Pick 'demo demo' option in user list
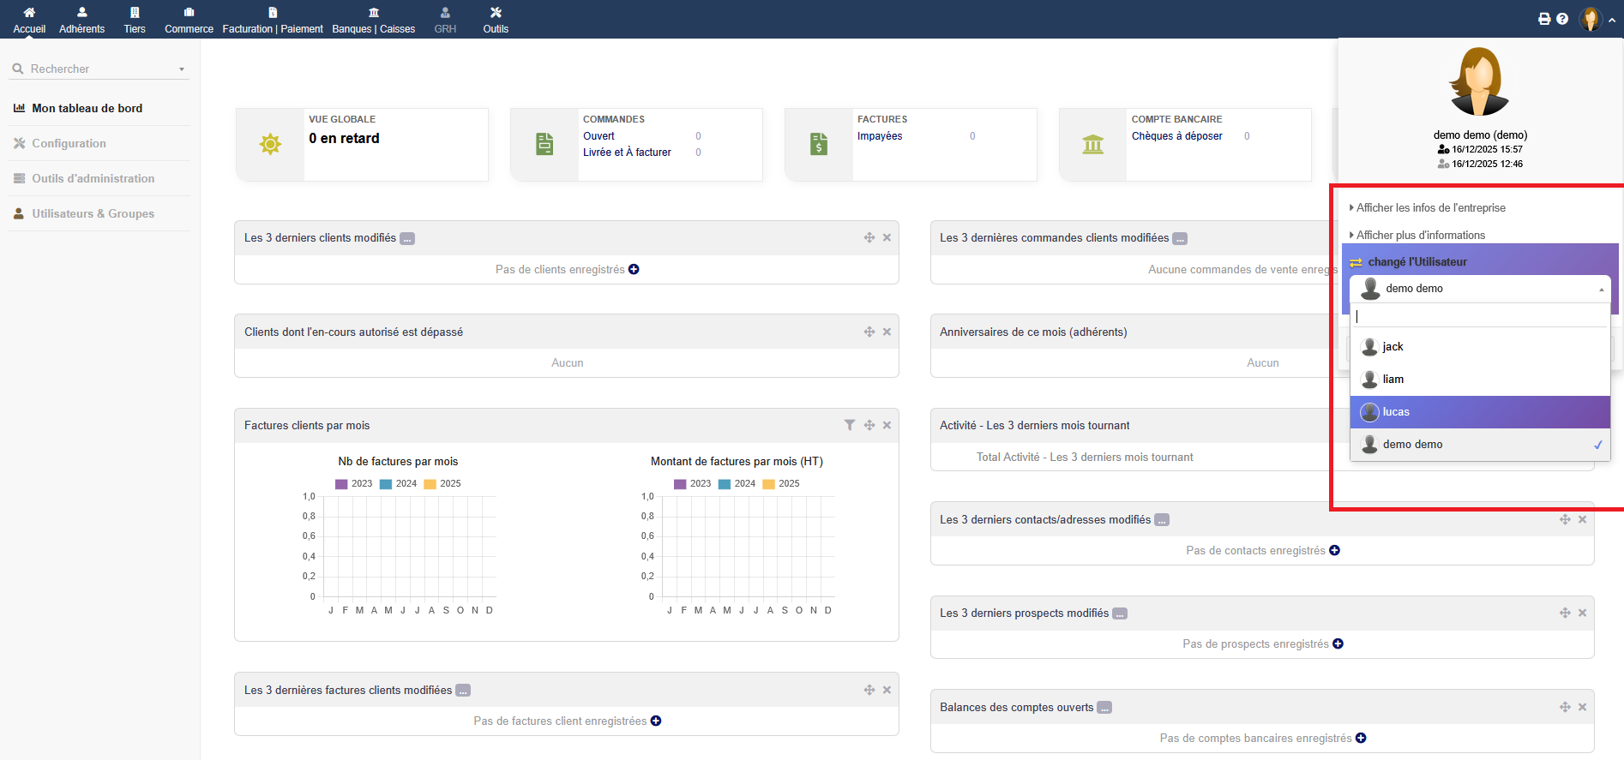The height and width of the screenshot is (760, 1624). click(1480, 445)
